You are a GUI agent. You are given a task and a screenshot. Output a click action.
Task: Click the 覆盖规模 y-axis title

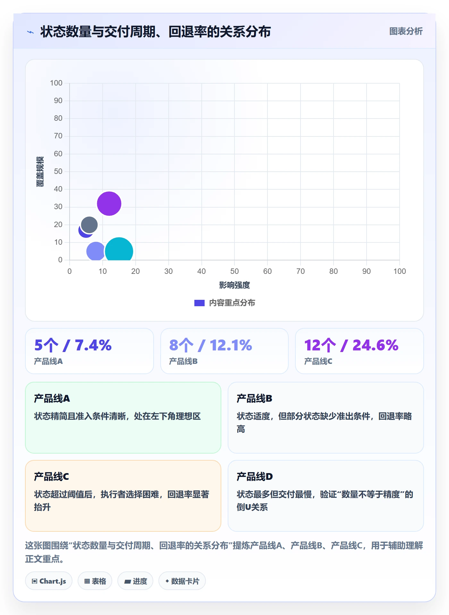click(x=40, y=172)
